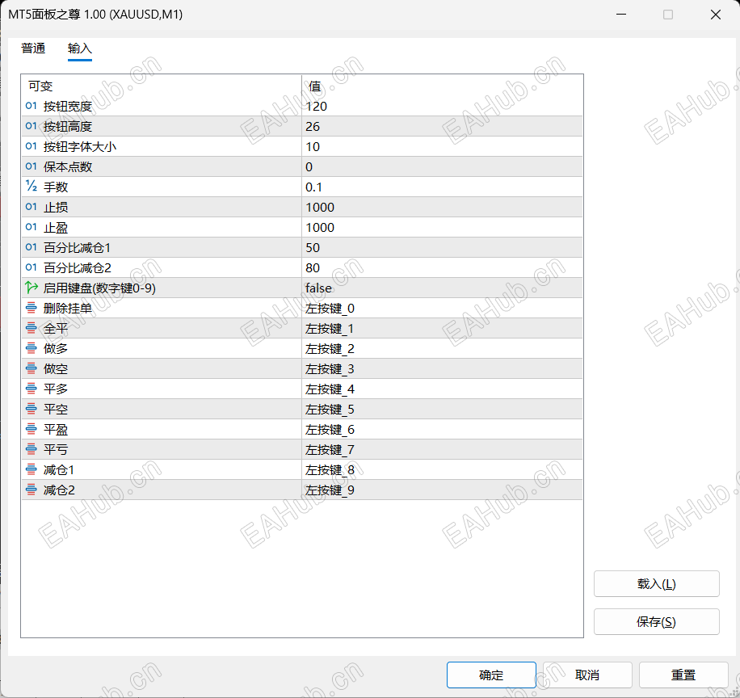740x698 pixels.
Task: Click the enum icon beside 做多
Action: click(32, 348)
